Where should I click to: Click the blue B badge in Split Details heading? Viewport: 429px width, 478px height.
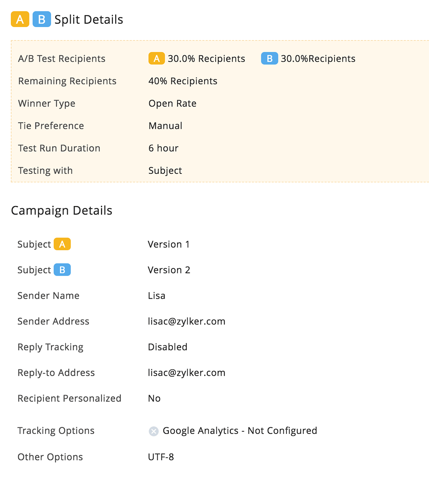[x=42, y=19]
